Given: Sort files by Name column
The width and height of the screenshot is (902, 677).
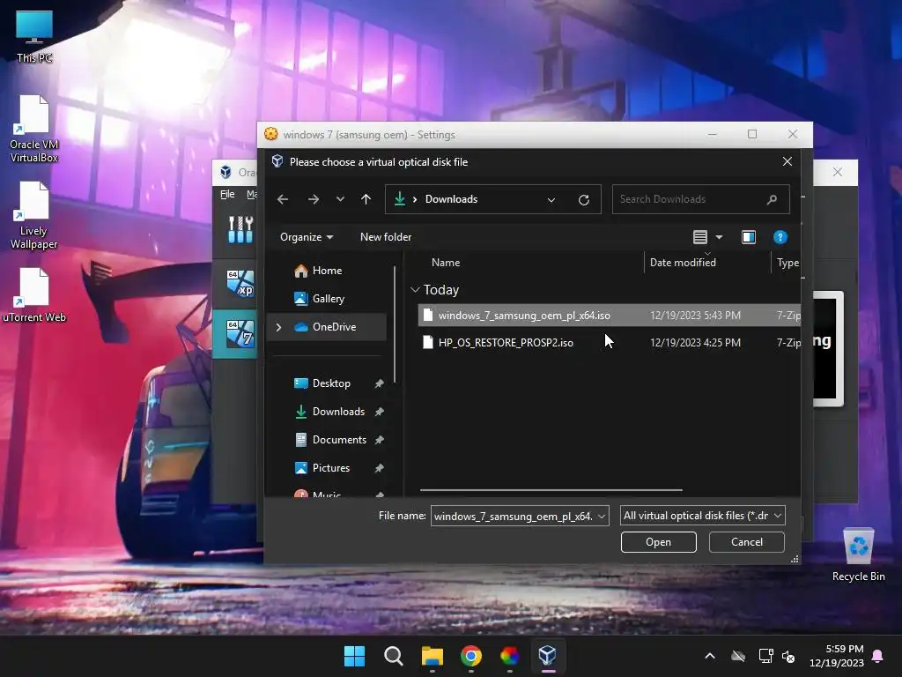Looking at the screenshot, I should point(446,263).
